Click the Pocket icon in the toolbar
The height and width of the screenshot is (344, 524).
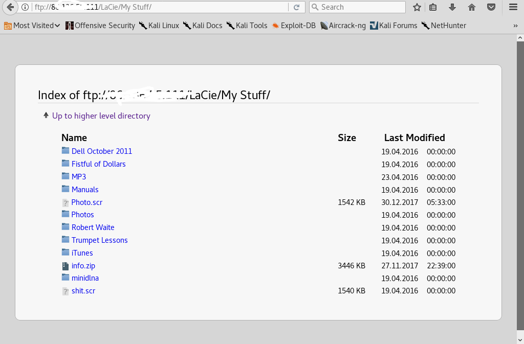[x=491, y=7]
